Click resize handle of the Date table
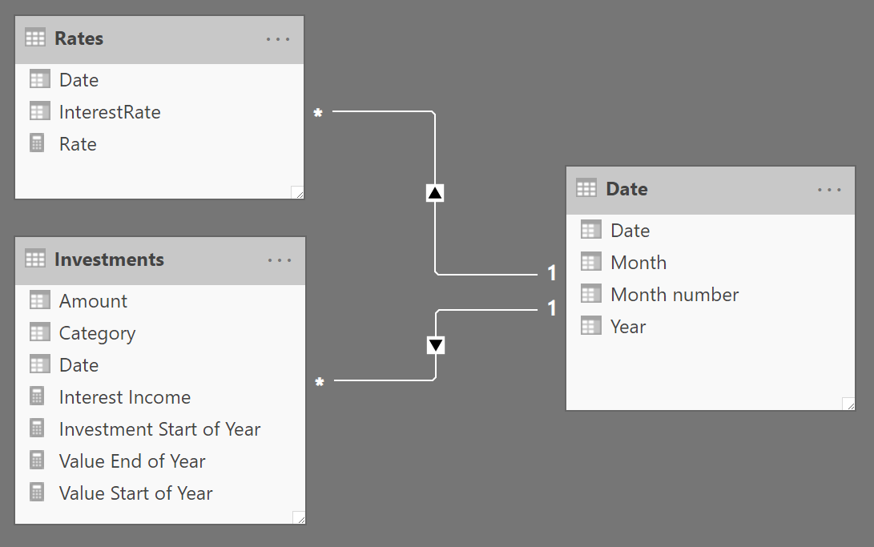Viewport: 874px width, 547px height. [x=848, y=404]
